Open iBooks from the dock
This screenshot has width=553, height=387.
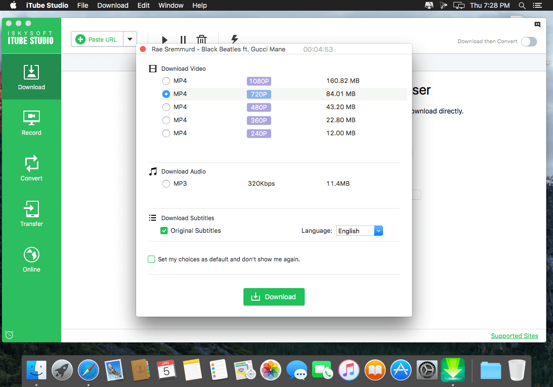[x=375, y=370]
